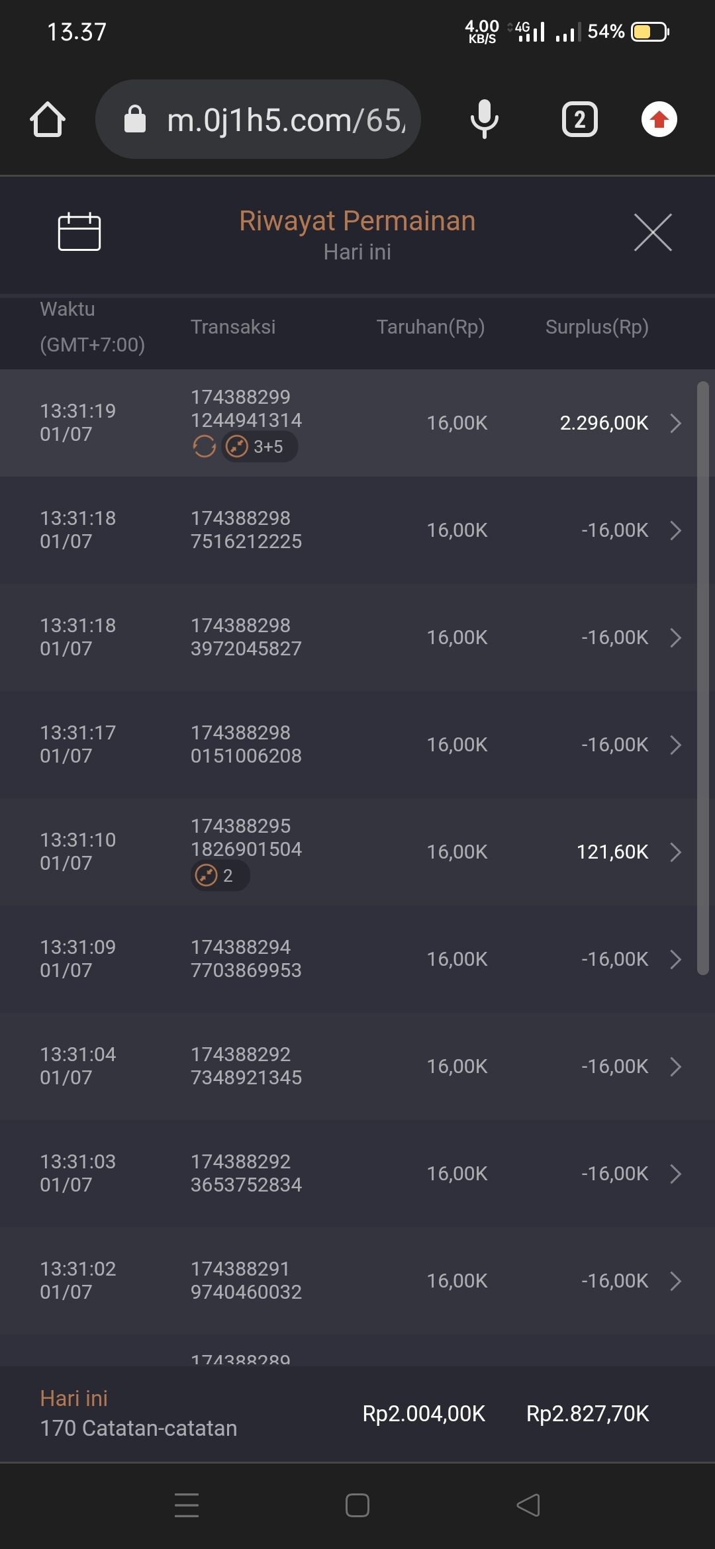Tap the microphone voice search icon
The image size is (715, 1549).
click(484, 119)
